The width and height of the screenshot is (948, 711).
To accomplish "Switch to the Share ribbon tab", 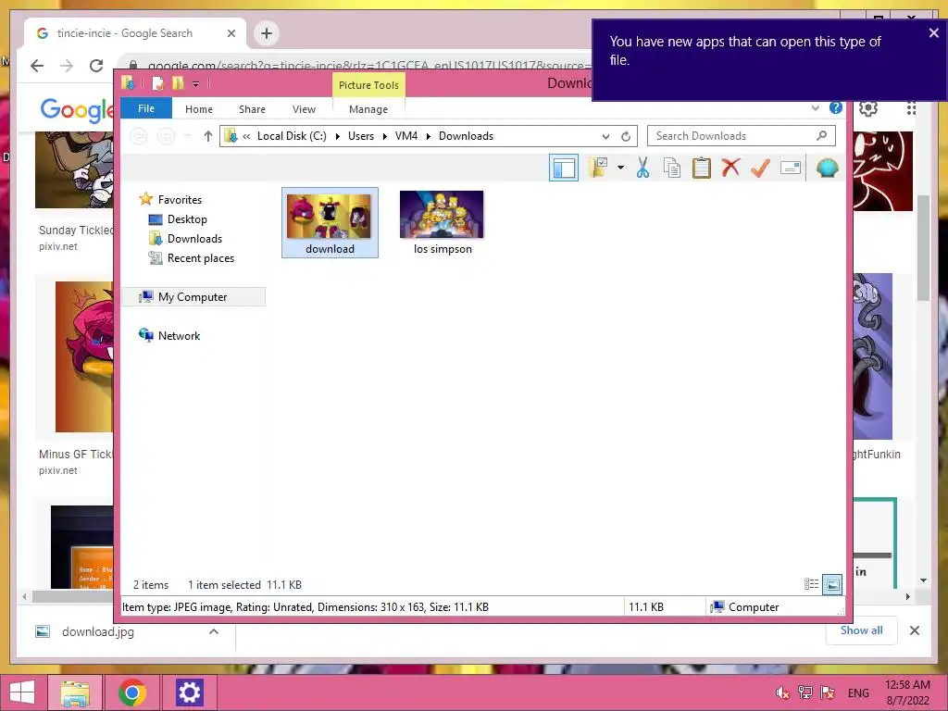I will point(252,109).
